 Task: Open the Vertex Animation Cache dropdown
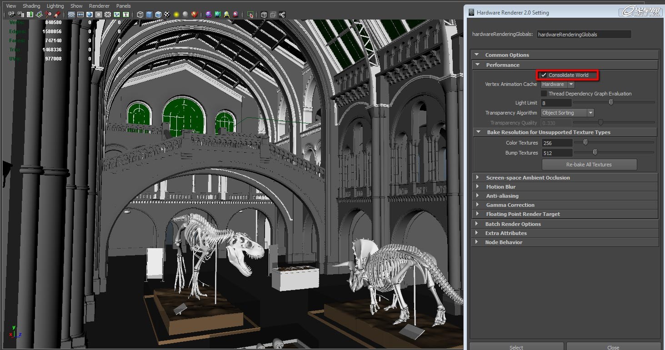pyautogui.click(x=558, y=84)
